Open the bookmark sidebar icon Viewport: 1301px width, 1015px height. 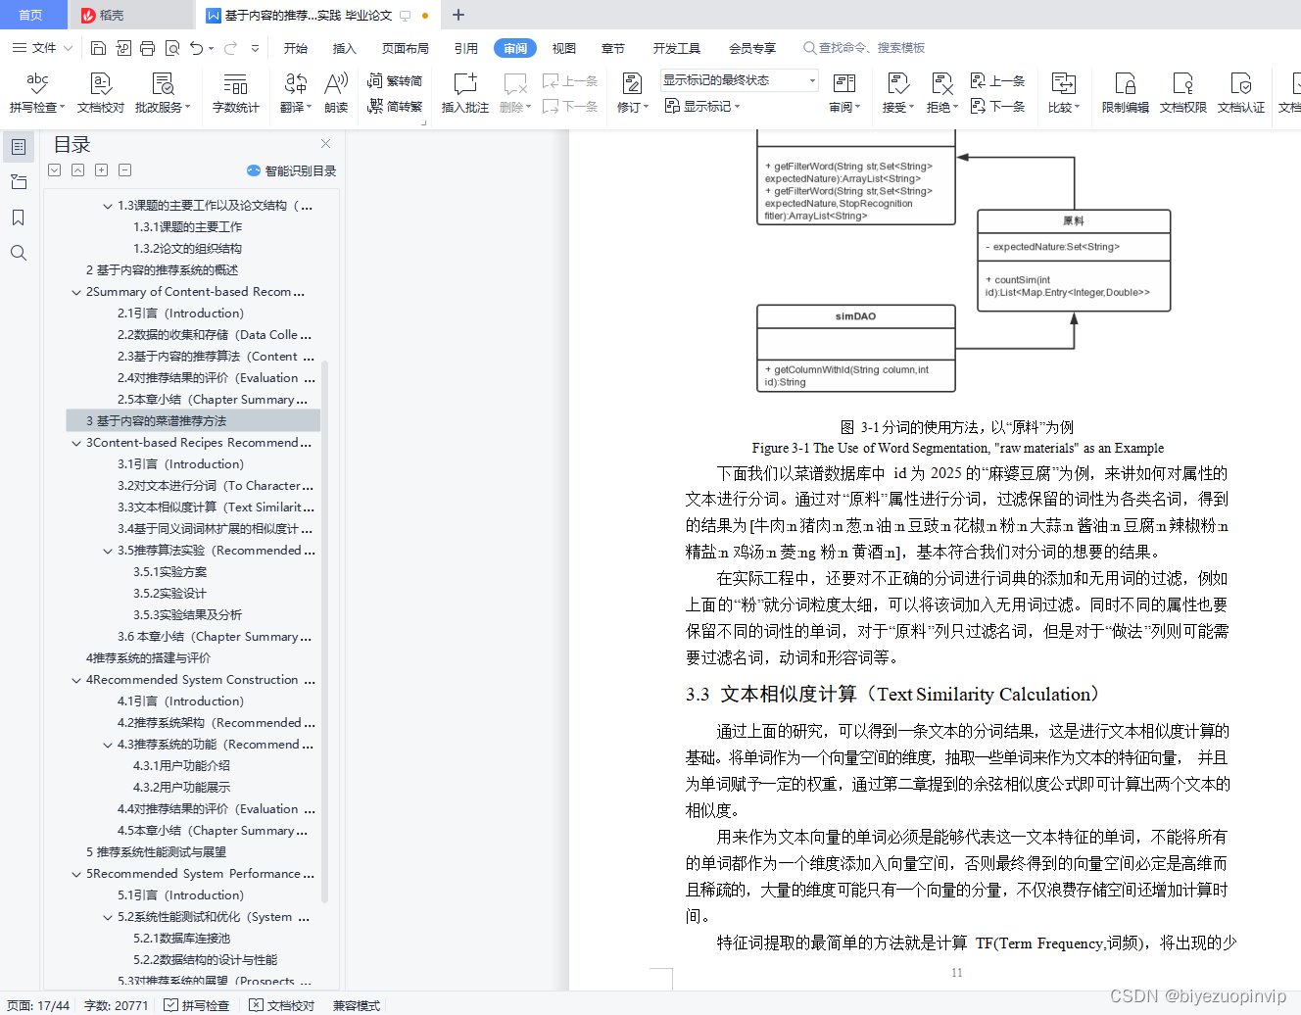tap(19, 217)
